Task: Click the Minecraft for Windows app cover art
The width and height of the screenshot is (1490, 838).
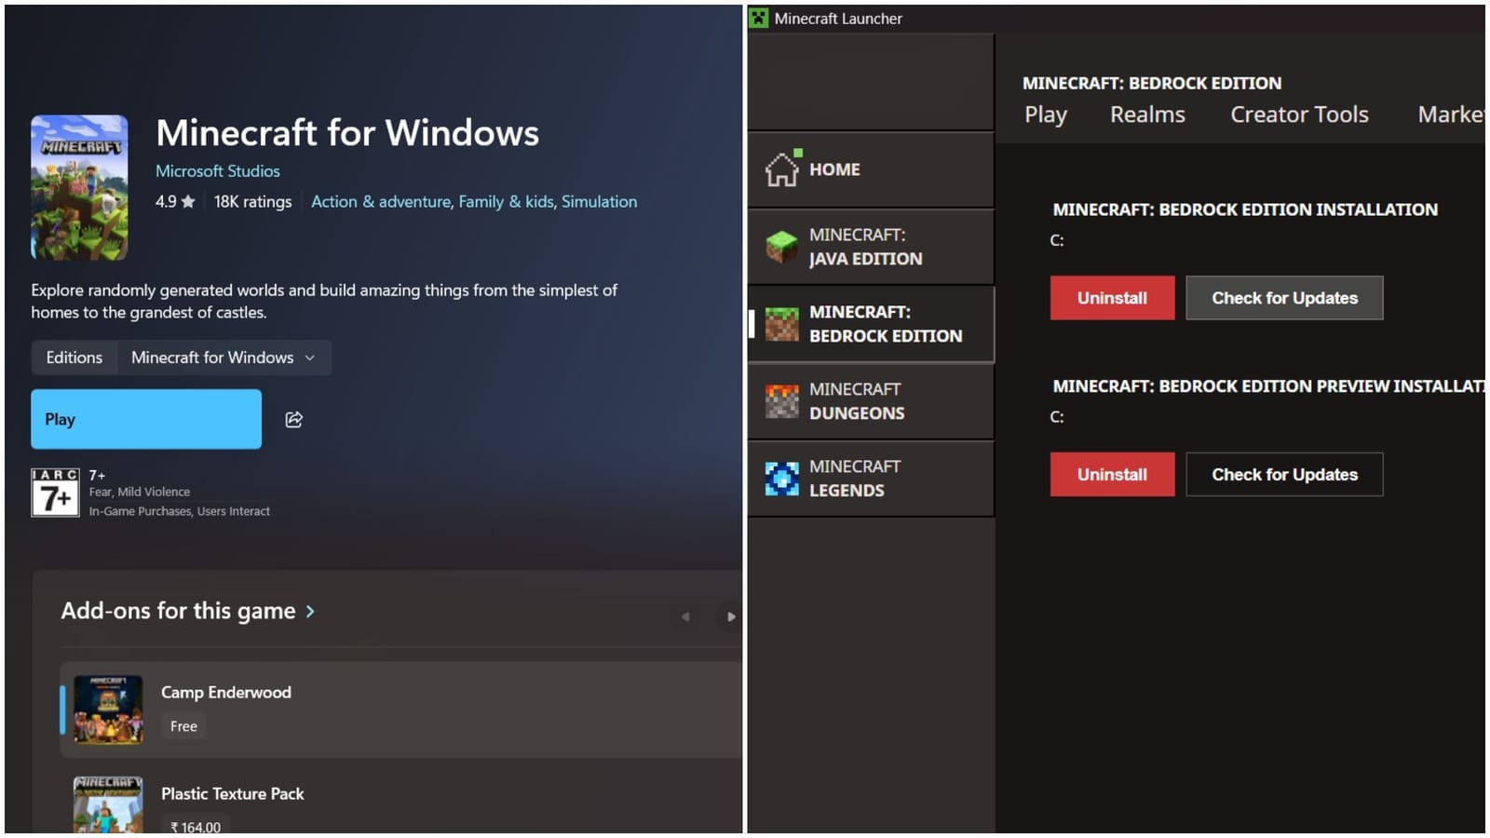Action: pyautogui.click(x=79, y=187)
